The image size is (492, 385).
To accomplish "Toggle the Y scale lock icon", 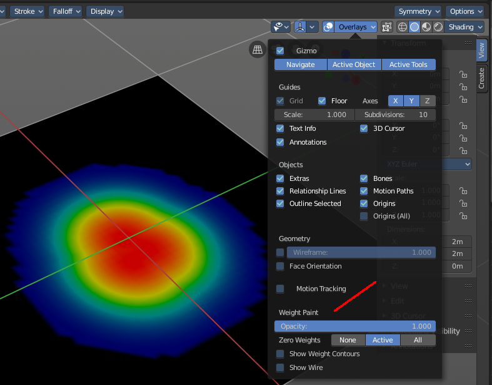I will click(463, 203).
